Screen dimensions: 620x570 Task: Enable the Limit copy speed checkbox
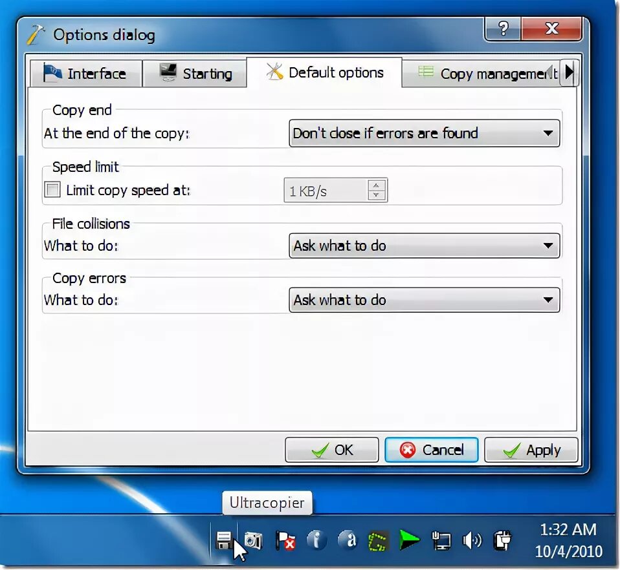(x=52, y=189)
